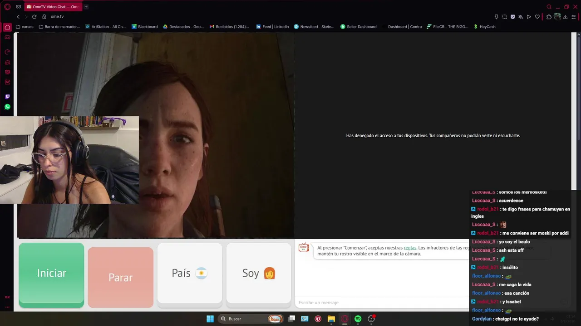Screen dimensions: 581x326
Task: Open the page translate icon
Action: (x=521, y=17)
